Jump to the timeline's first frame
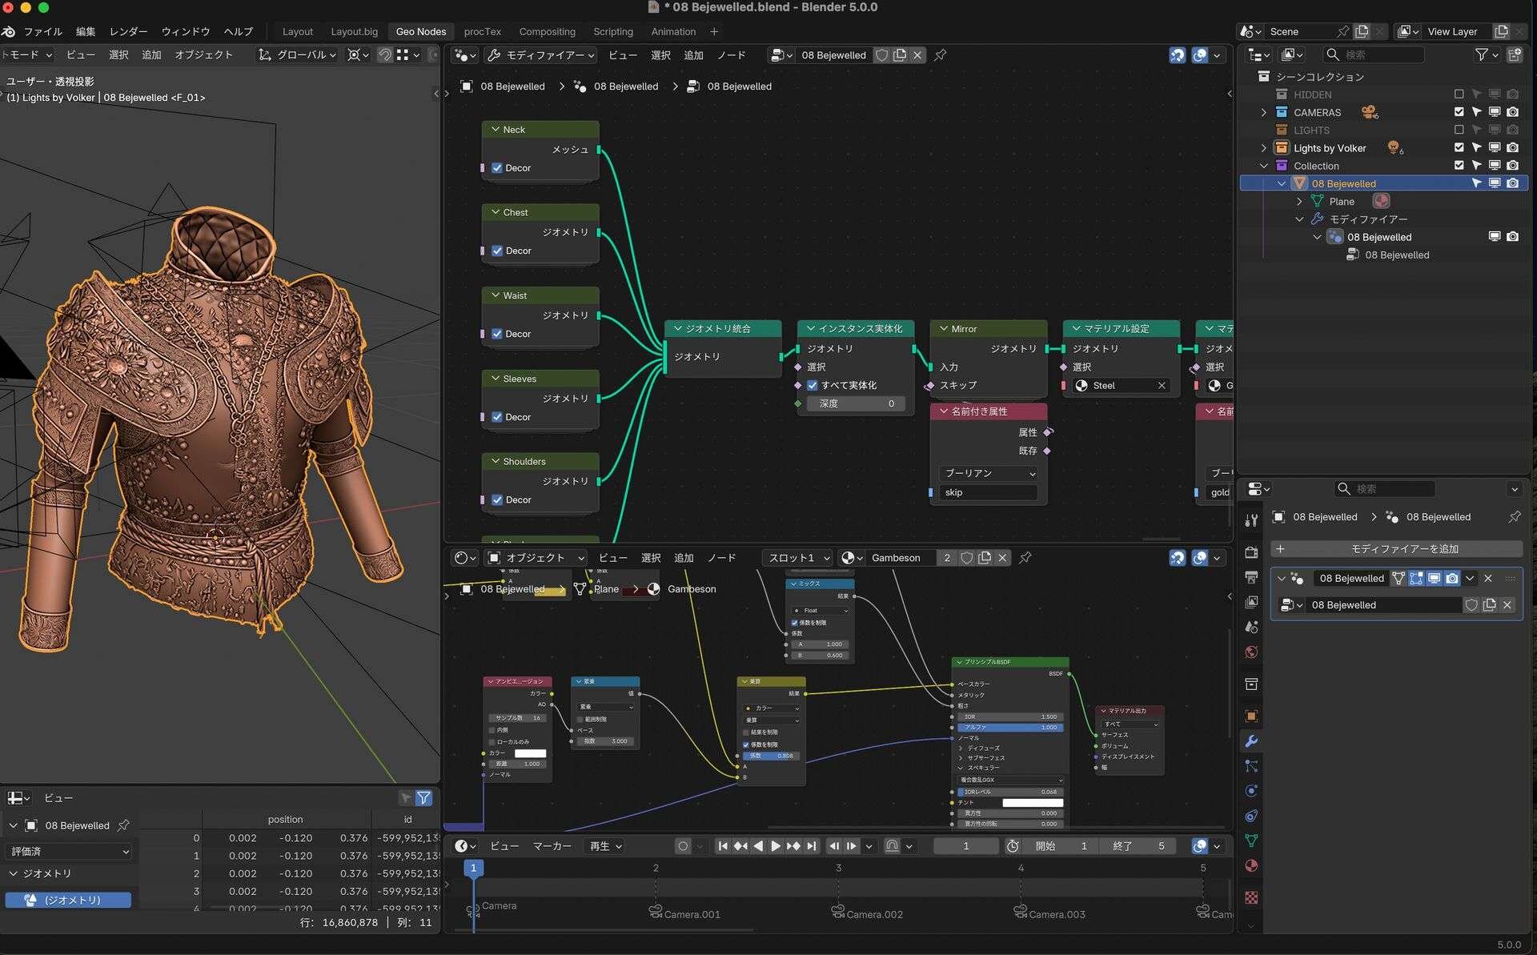The width and height of the screenshot is (1537, 955). coord(722,846)
